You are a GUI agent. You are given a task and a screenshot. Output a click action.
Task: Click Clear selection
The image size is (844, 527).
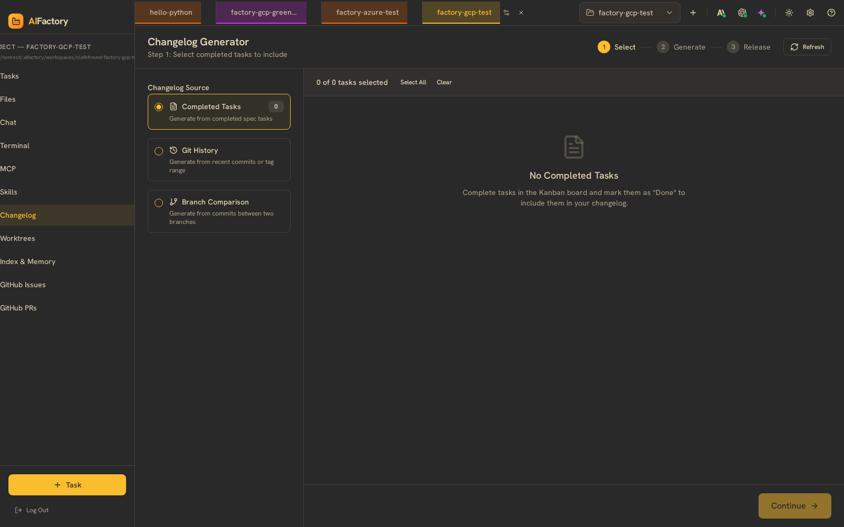[444, 82]
